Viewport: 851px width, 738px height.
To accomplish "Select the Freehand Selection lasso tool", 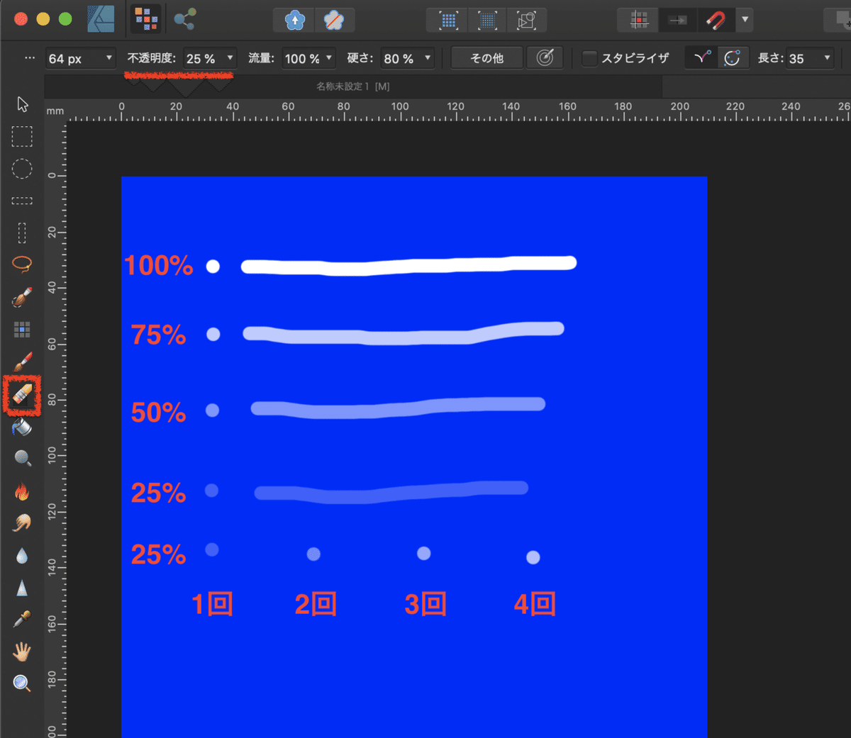I will point(22,264).
